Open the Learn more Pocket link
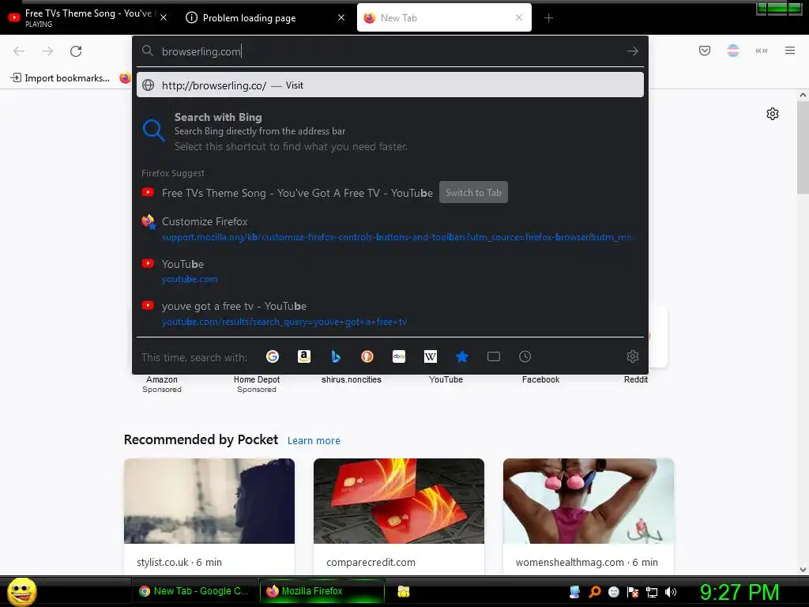809x607 pixels. [x=314, y=441]
